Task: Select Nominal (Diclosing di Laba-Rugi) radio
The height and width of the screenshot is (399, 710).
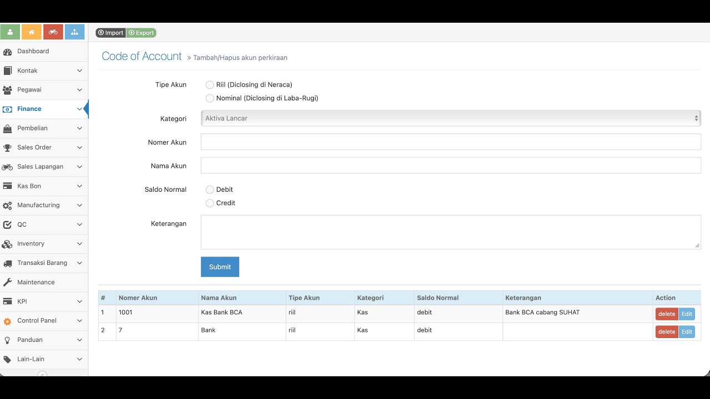Action: pos(210,98)
